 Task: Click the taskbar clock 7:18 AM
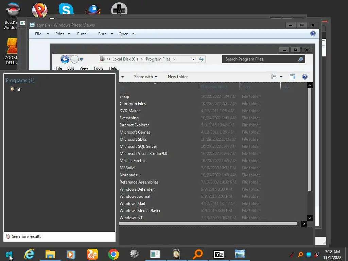332,252
